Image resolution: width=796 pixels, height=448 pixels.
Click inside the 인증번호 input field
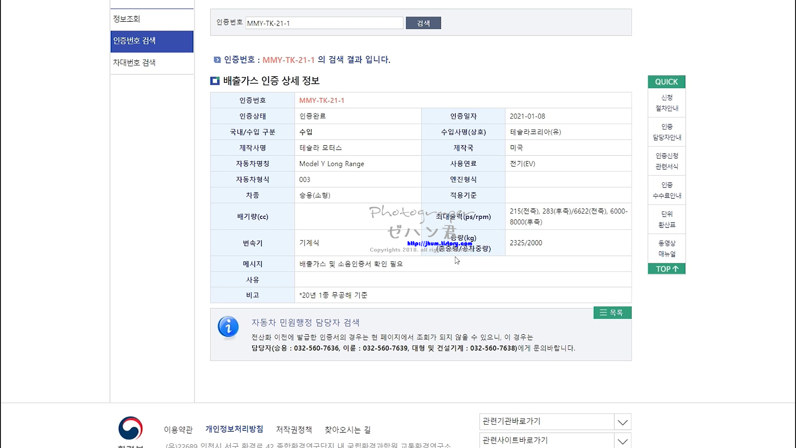(x=324, y=23)
